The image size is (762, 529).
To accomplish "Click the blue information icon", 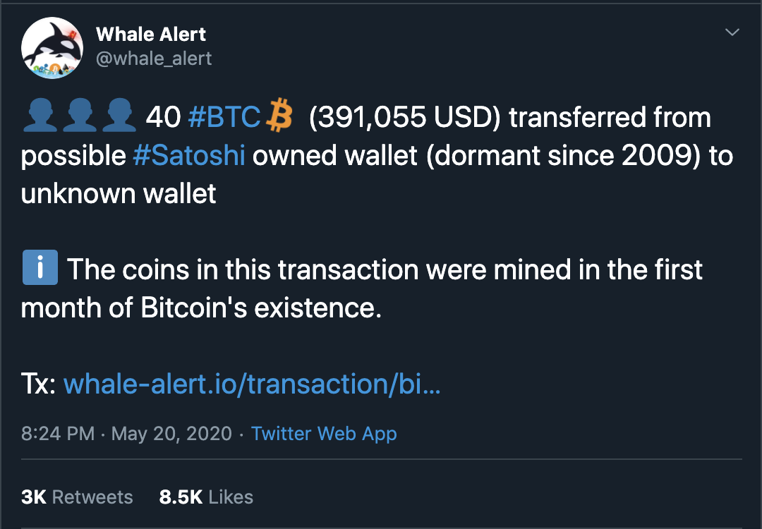I will tap(40, 270).
